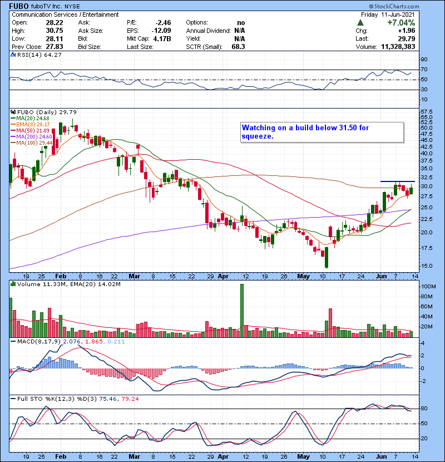Click the Mkt Cap 4.17B value
Viewport: 445px width, 462px height.
162,38
